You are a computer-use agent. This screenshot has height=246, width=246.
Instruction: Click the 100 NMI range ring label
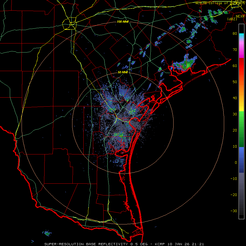(123, 22)
